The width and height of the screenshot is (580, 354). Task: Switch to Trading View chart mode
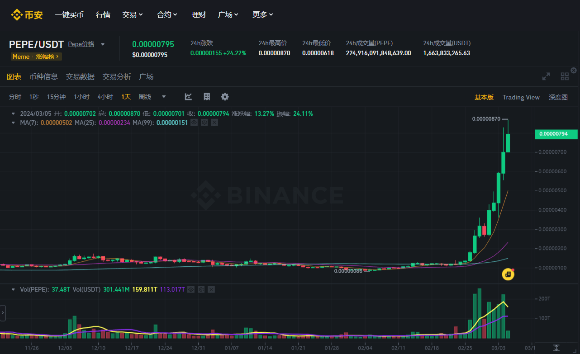[x=521, y=97]
